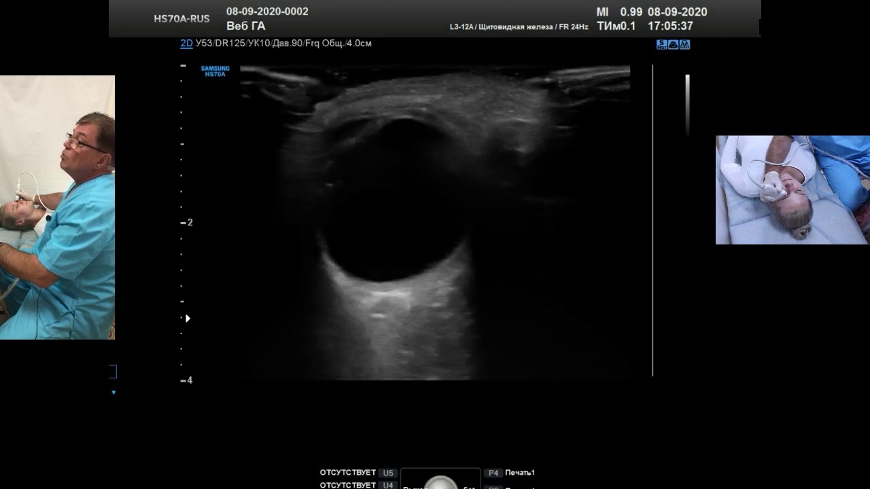The width and height of the screenshot is (870, 489).
Task: Click the U4 user key label
Action: 388,485
